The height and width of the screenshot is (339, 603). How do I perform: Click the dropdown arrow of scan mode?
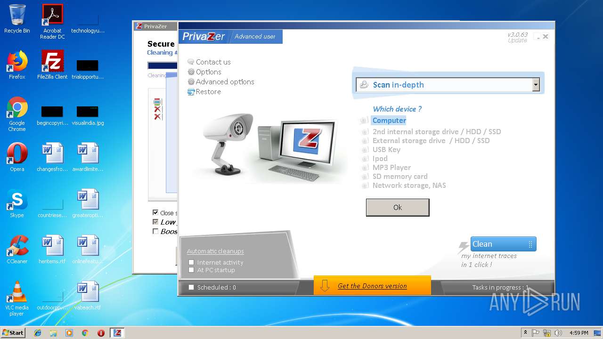[x=536, y=85]
